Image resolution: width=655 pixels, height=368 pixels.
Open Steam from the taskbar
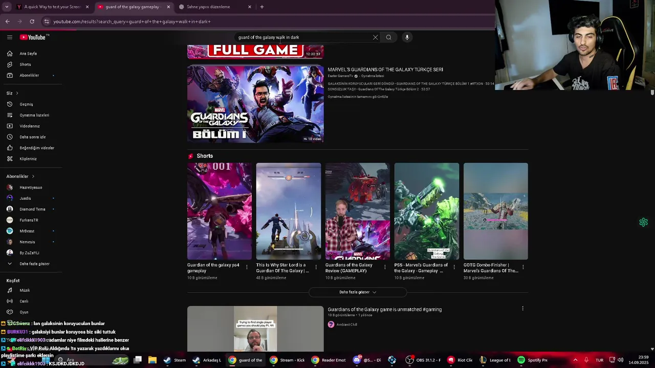[x=174, y=360]
